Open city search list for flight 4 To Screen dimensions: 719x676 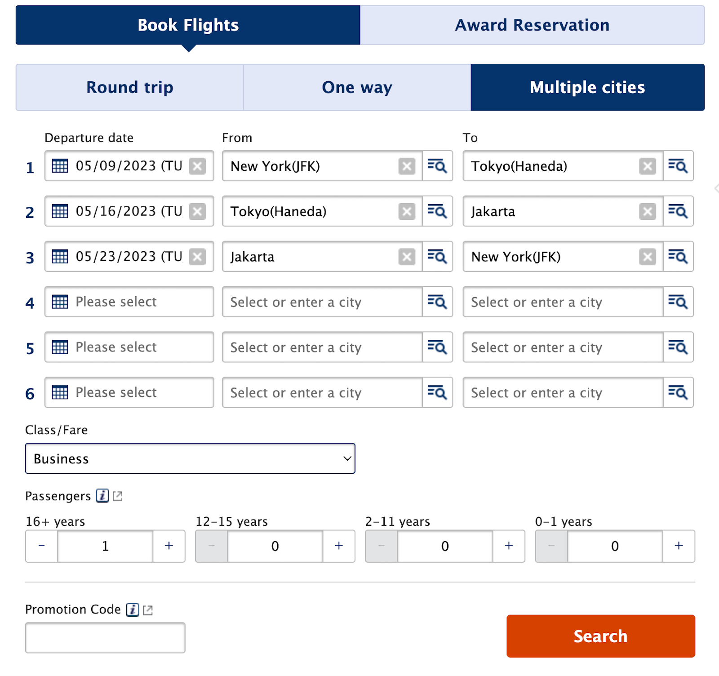coord(678,302)
